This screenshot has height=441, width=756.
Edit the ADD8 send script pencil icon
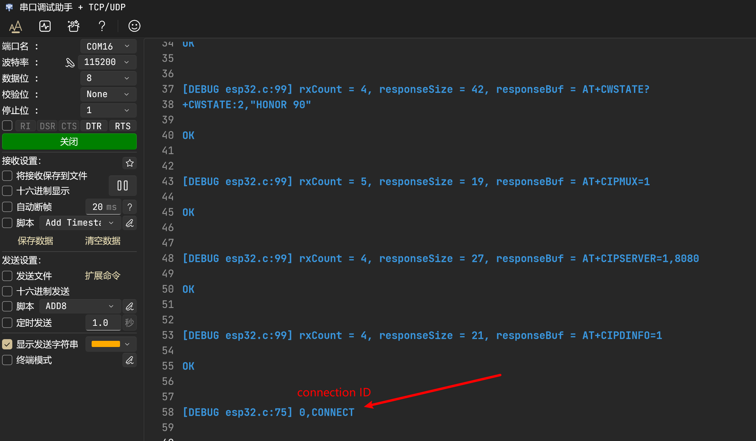[x=130, y=306]
